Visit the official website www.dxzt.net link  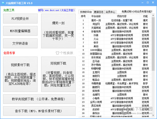pyautogui.click(x=57, y=10)
